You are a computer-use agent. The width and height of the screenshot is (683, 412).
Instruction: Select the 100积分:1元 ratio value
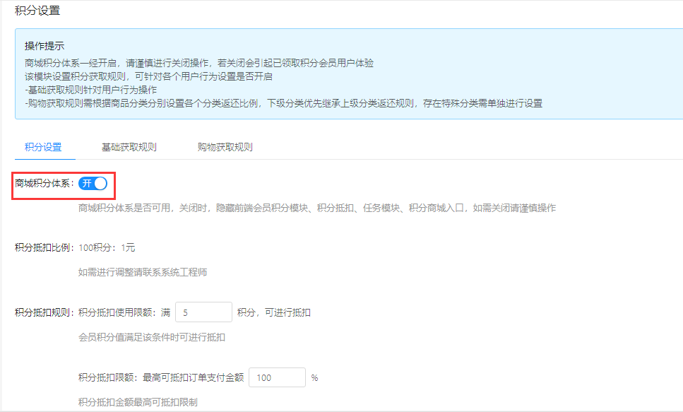click(x=107, y=248)
